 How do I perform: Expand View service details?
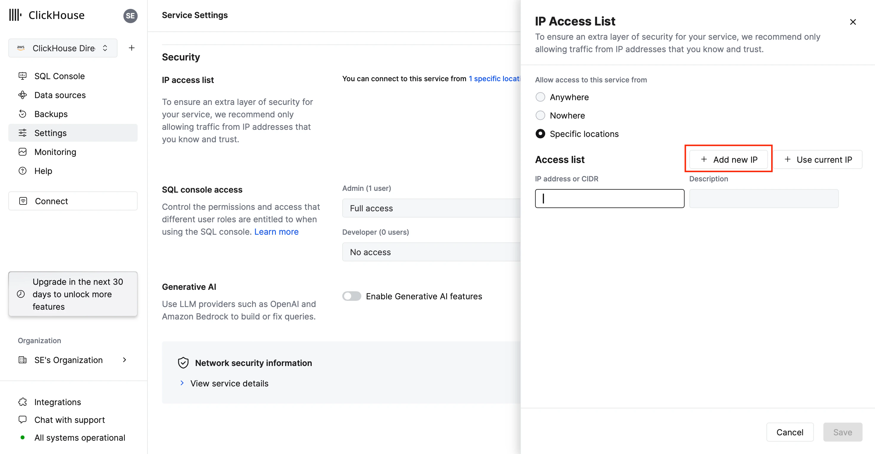pyautogui.click(x=229, y=383)
